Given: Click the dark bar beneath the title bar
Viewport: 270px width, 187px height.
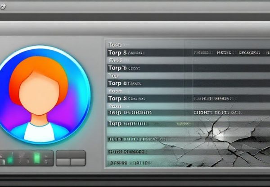Looking at the screenshot, I should coord(135,17).
